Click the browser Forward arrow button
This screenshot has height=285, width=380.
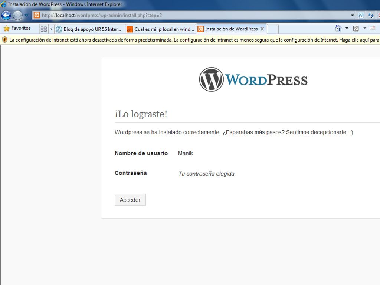17,15
